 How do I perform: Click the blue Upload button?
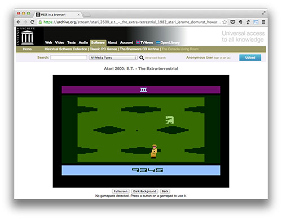(x=250, y=58)
